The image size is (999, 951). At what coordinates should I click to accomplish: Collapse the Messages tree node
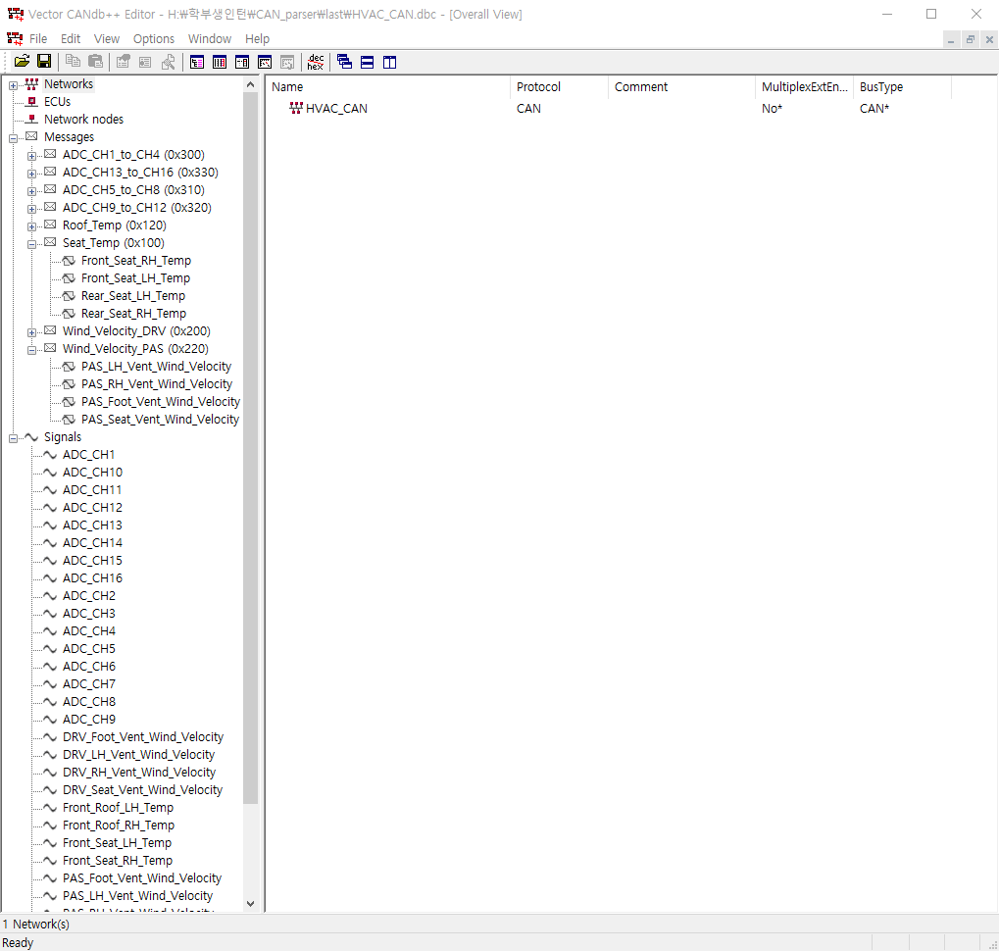13,138
